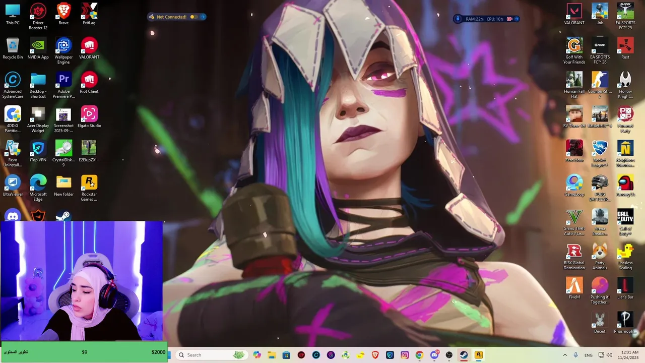Open 4DDiG Partition shortcut
Image resolution: width=645 pixels, height=363 pixels.
[x=13, y=119]
